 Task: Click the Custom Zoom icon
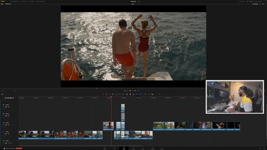(x=152, y=94)
